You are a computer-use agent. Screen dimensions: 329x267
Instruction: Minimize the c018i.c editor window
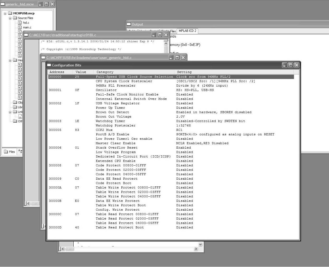(154, 35)
